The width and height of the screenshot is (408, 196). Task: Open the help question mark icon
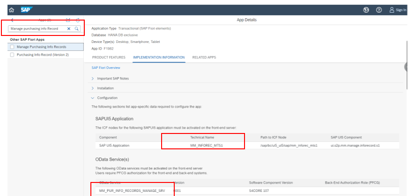click(379, 10)
